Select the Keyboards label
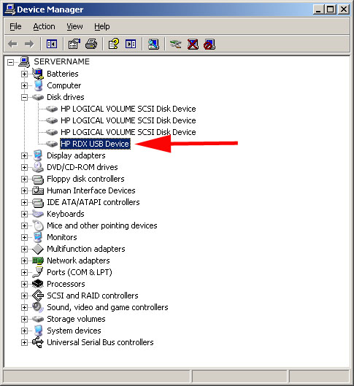Image resolution: width=354 pixels, height=386 pixels. [x=66, y=214]
